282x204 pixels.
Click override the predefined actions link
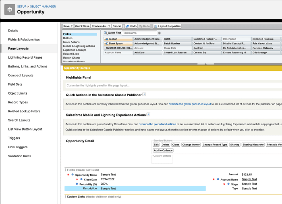coord(158,124)
